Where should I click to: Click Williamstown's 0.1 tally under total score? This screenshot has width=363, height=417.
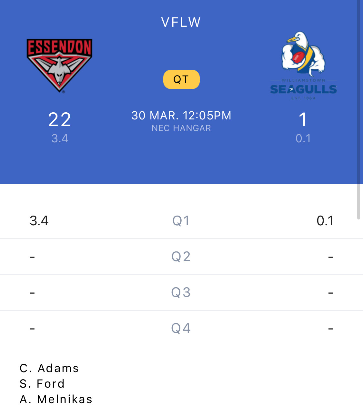[x=303, y=138]
